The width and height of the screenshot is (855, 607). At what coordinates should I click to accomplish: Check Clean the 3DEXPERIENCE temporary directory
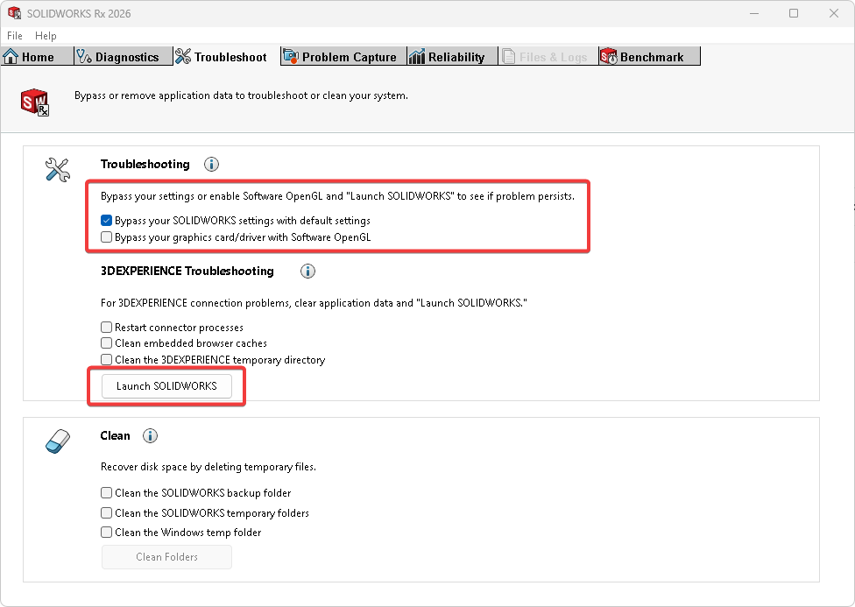106,359
